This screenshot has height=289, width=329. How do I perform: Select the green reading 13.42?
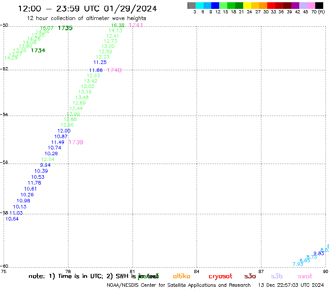[90, 81]
